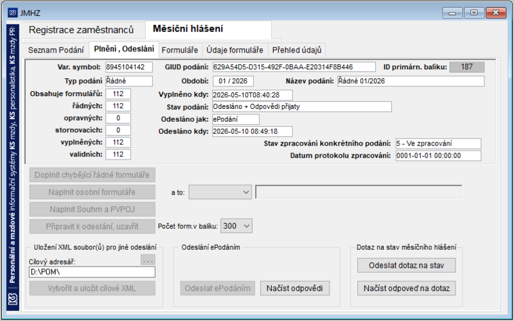Screen dimensions: 514x321
Task: Click Vytvořit a uložit cílové XML button
Action: (x=92, y=288)
